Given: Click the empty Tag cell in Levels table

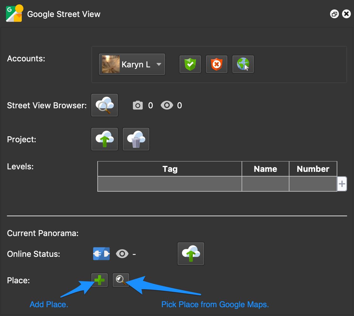Looking at the screenshot, I should 170,184.
